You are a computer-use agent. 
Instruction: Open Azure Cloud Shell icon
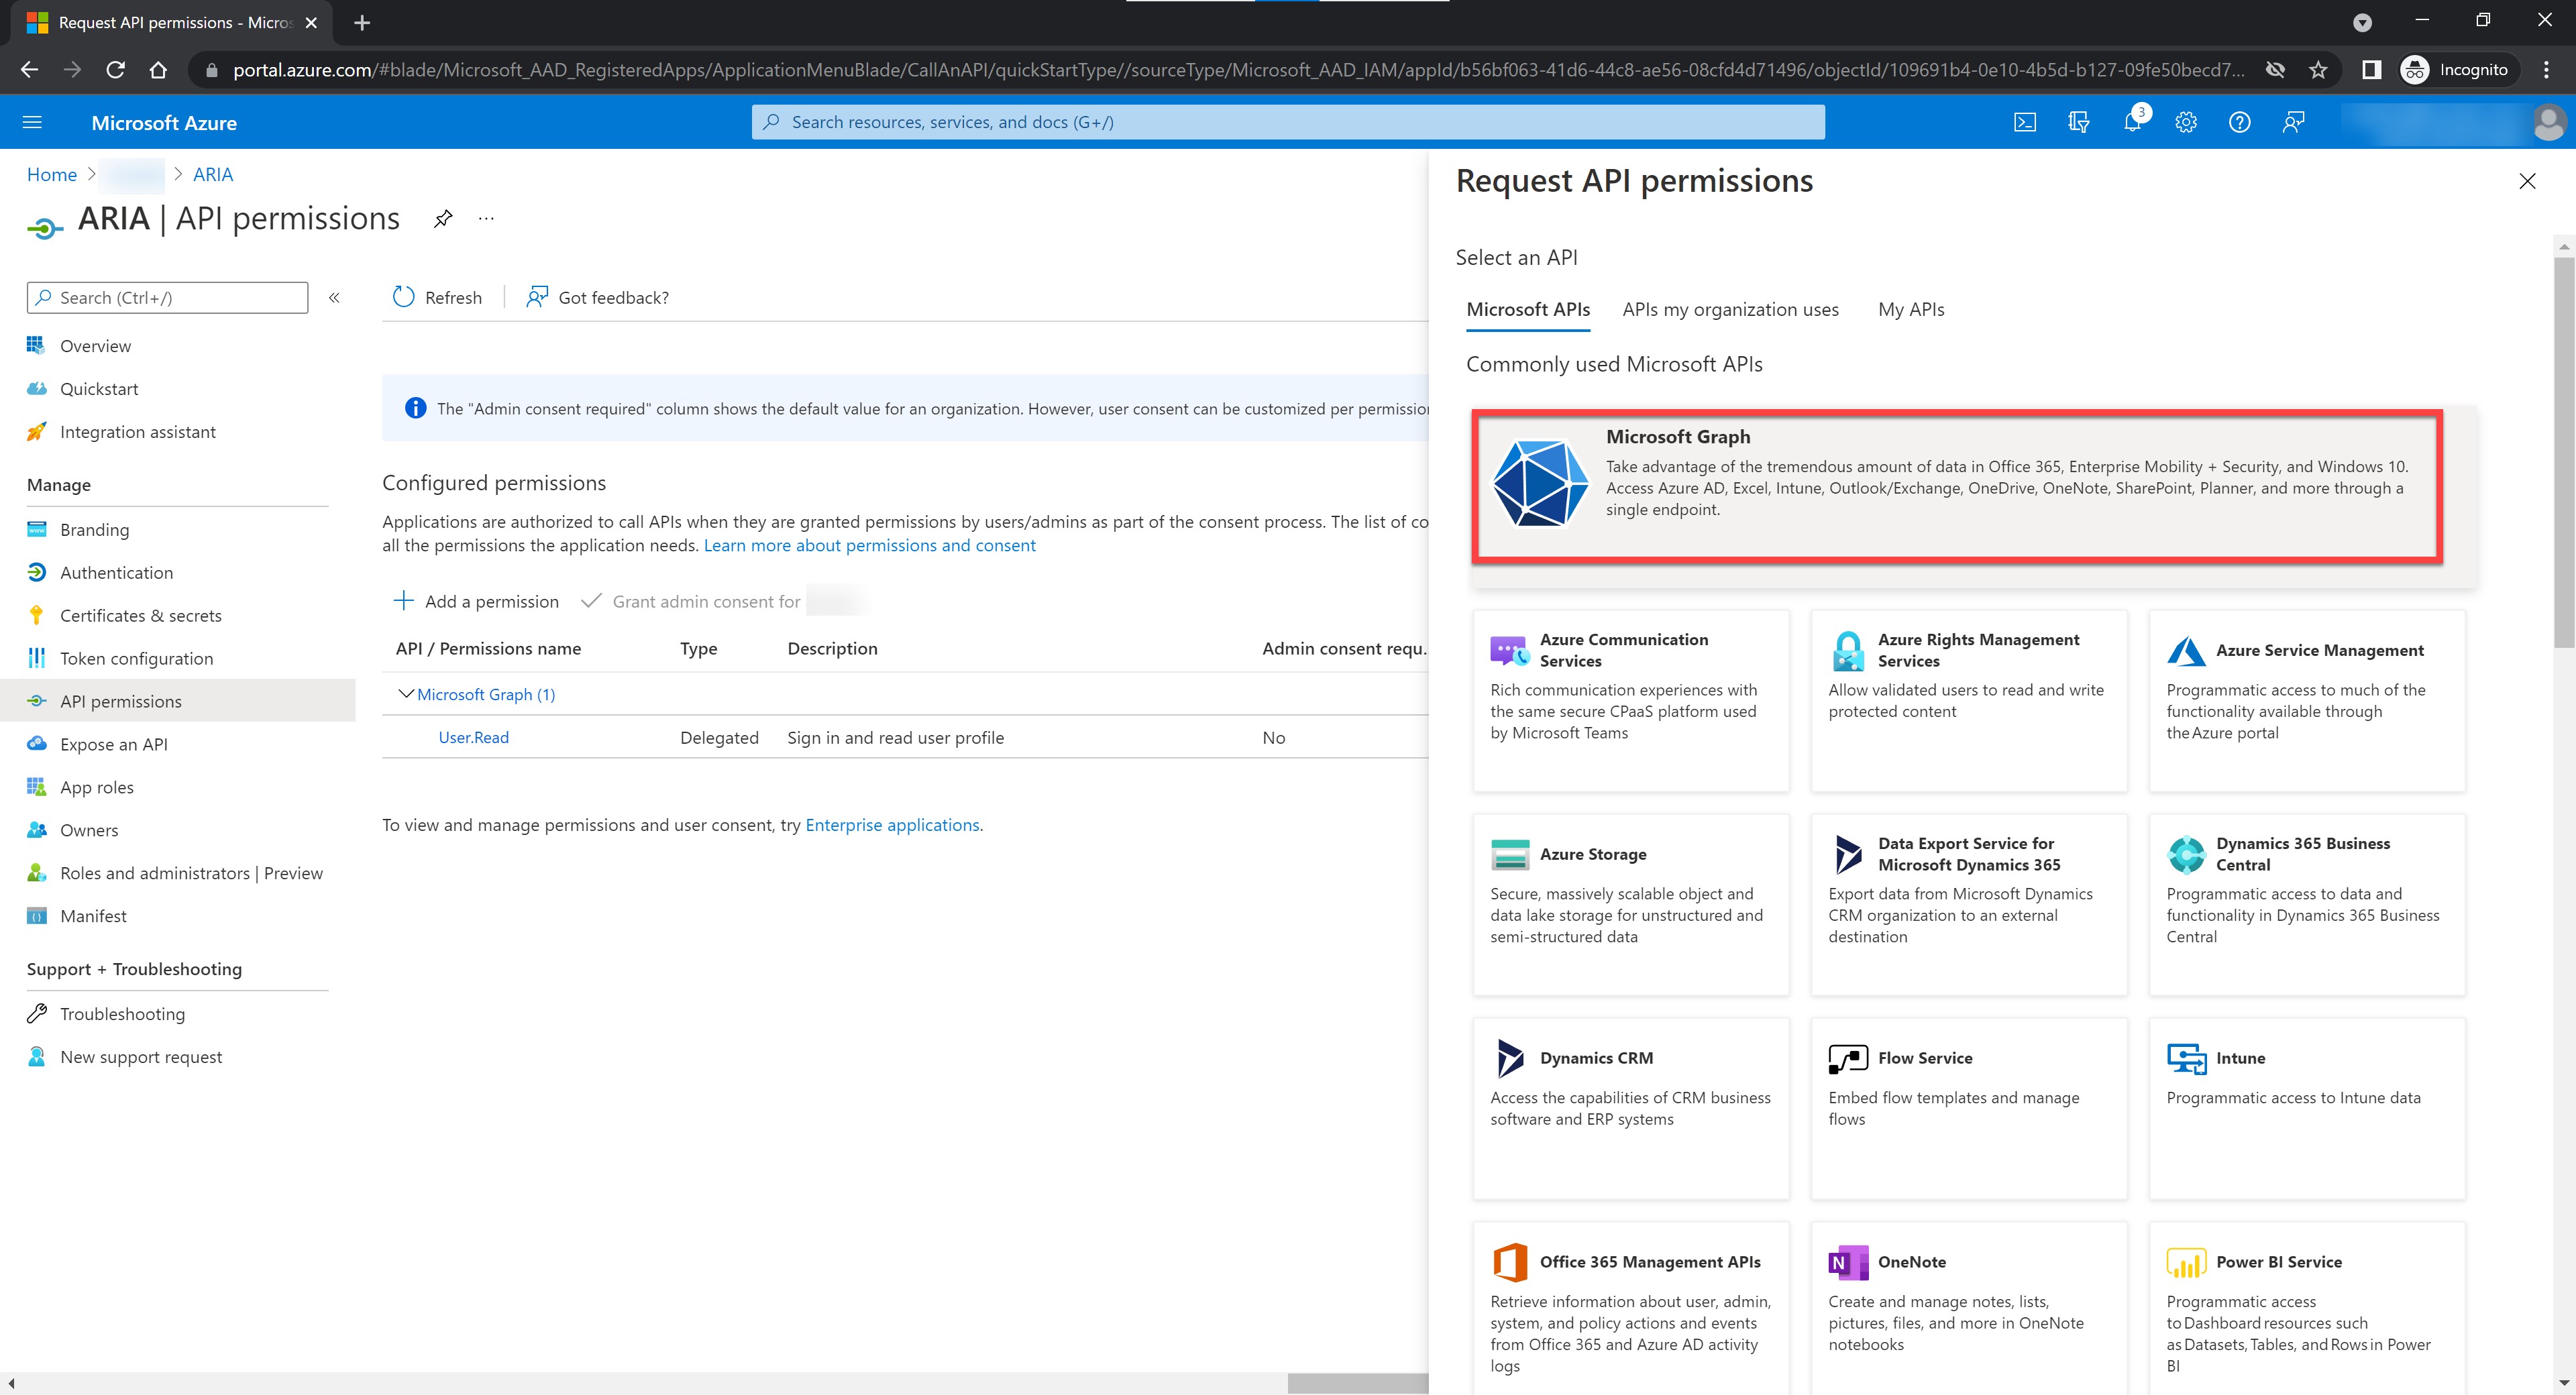[2024, 122]
